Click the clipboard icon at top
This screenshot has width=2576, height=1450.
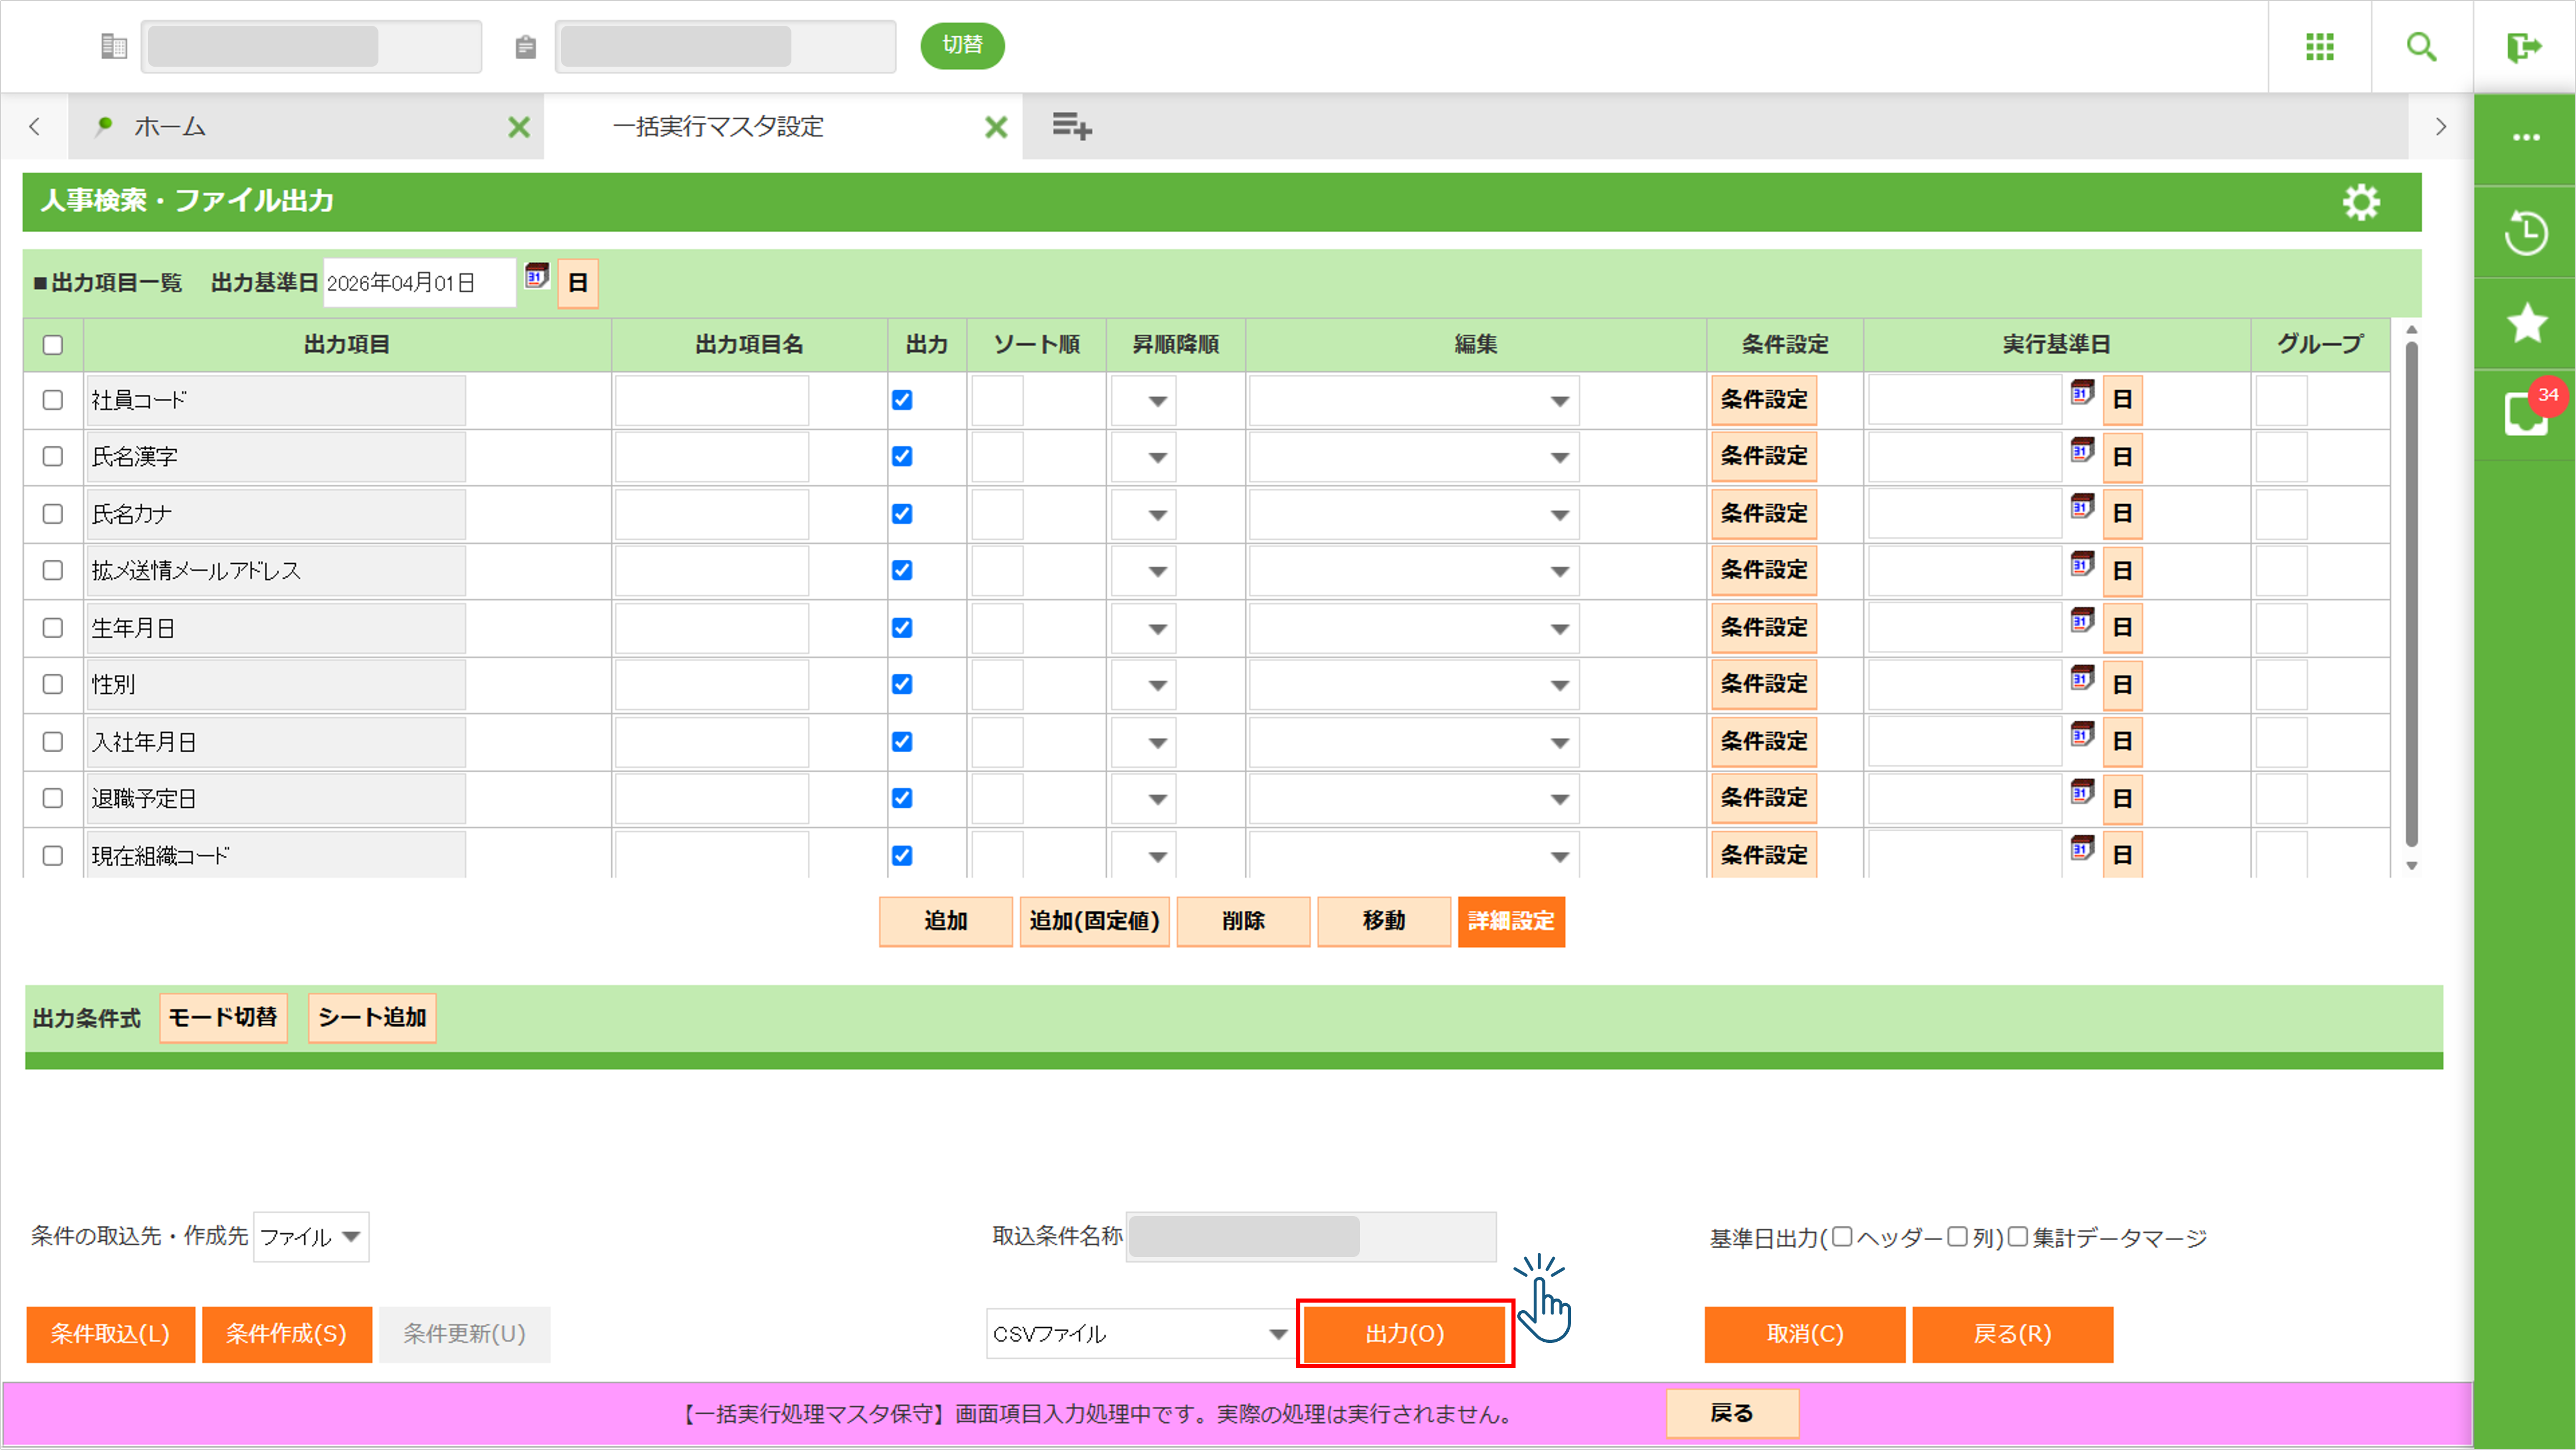tap(526, 47)
